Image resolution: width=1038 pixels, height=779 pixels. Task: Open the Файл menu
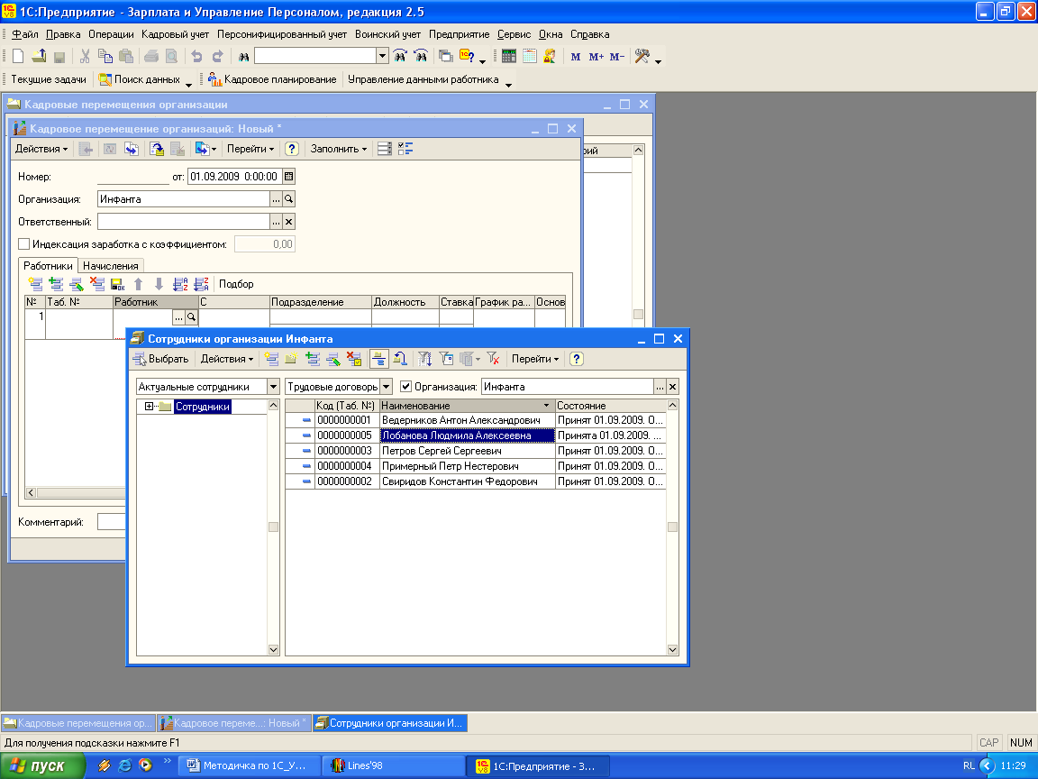point(25,34)
